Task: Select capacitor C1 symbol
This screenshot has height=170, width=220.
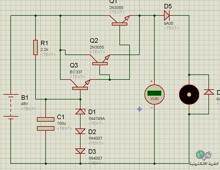Action: coord(46,124)
